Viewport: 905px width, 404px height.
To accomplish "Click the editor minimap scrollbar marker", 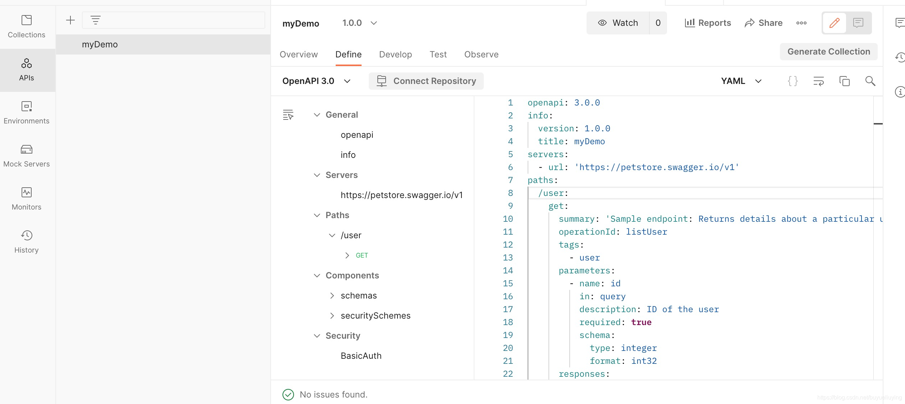I will click(878, 124).
